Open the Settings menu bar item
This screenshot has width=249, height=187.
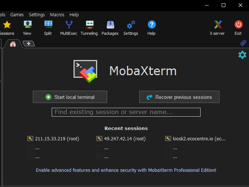click(x=37, y=15)
